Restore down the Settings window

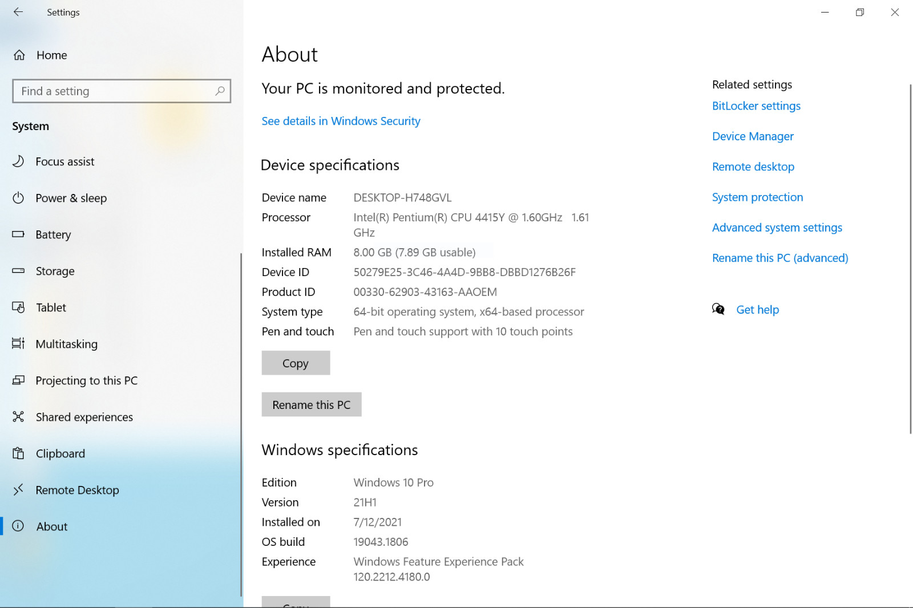[860, 12]
